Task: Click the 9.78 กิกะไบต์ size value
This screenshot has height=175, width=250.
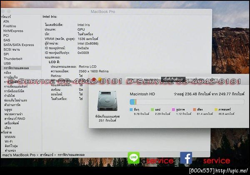Action: pos(142,114)
